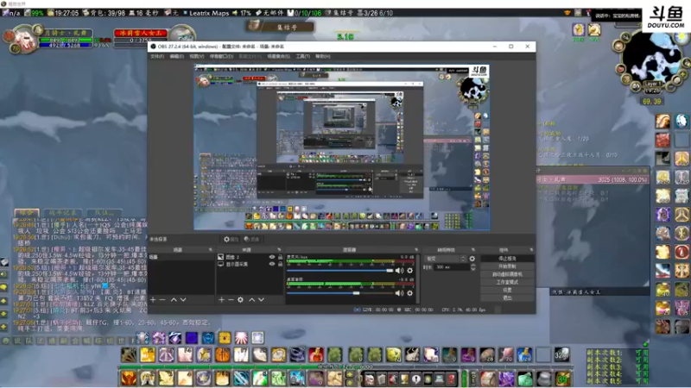Adjust transition duration stepper arrows
Viewport: 691px width, 388px height.
pos(472,267)
